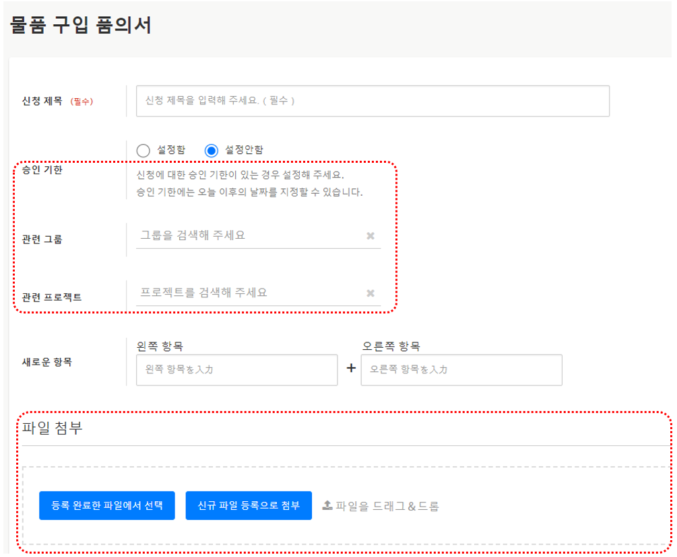
Task: Click the 오른쪽 항목 input box
Action: [461, 370]
